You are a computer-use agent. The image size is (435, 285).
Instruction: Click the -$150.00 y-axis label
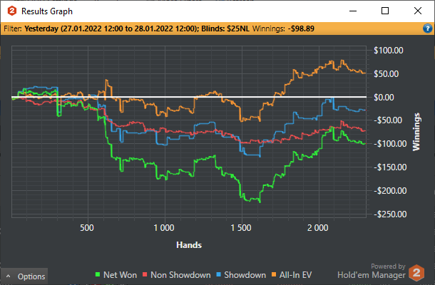(x=390, y=167)
